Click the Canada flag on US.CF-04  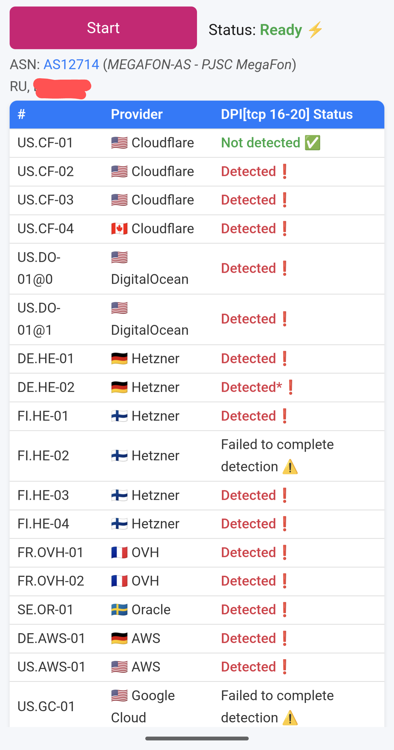click(x=119, y=228)
